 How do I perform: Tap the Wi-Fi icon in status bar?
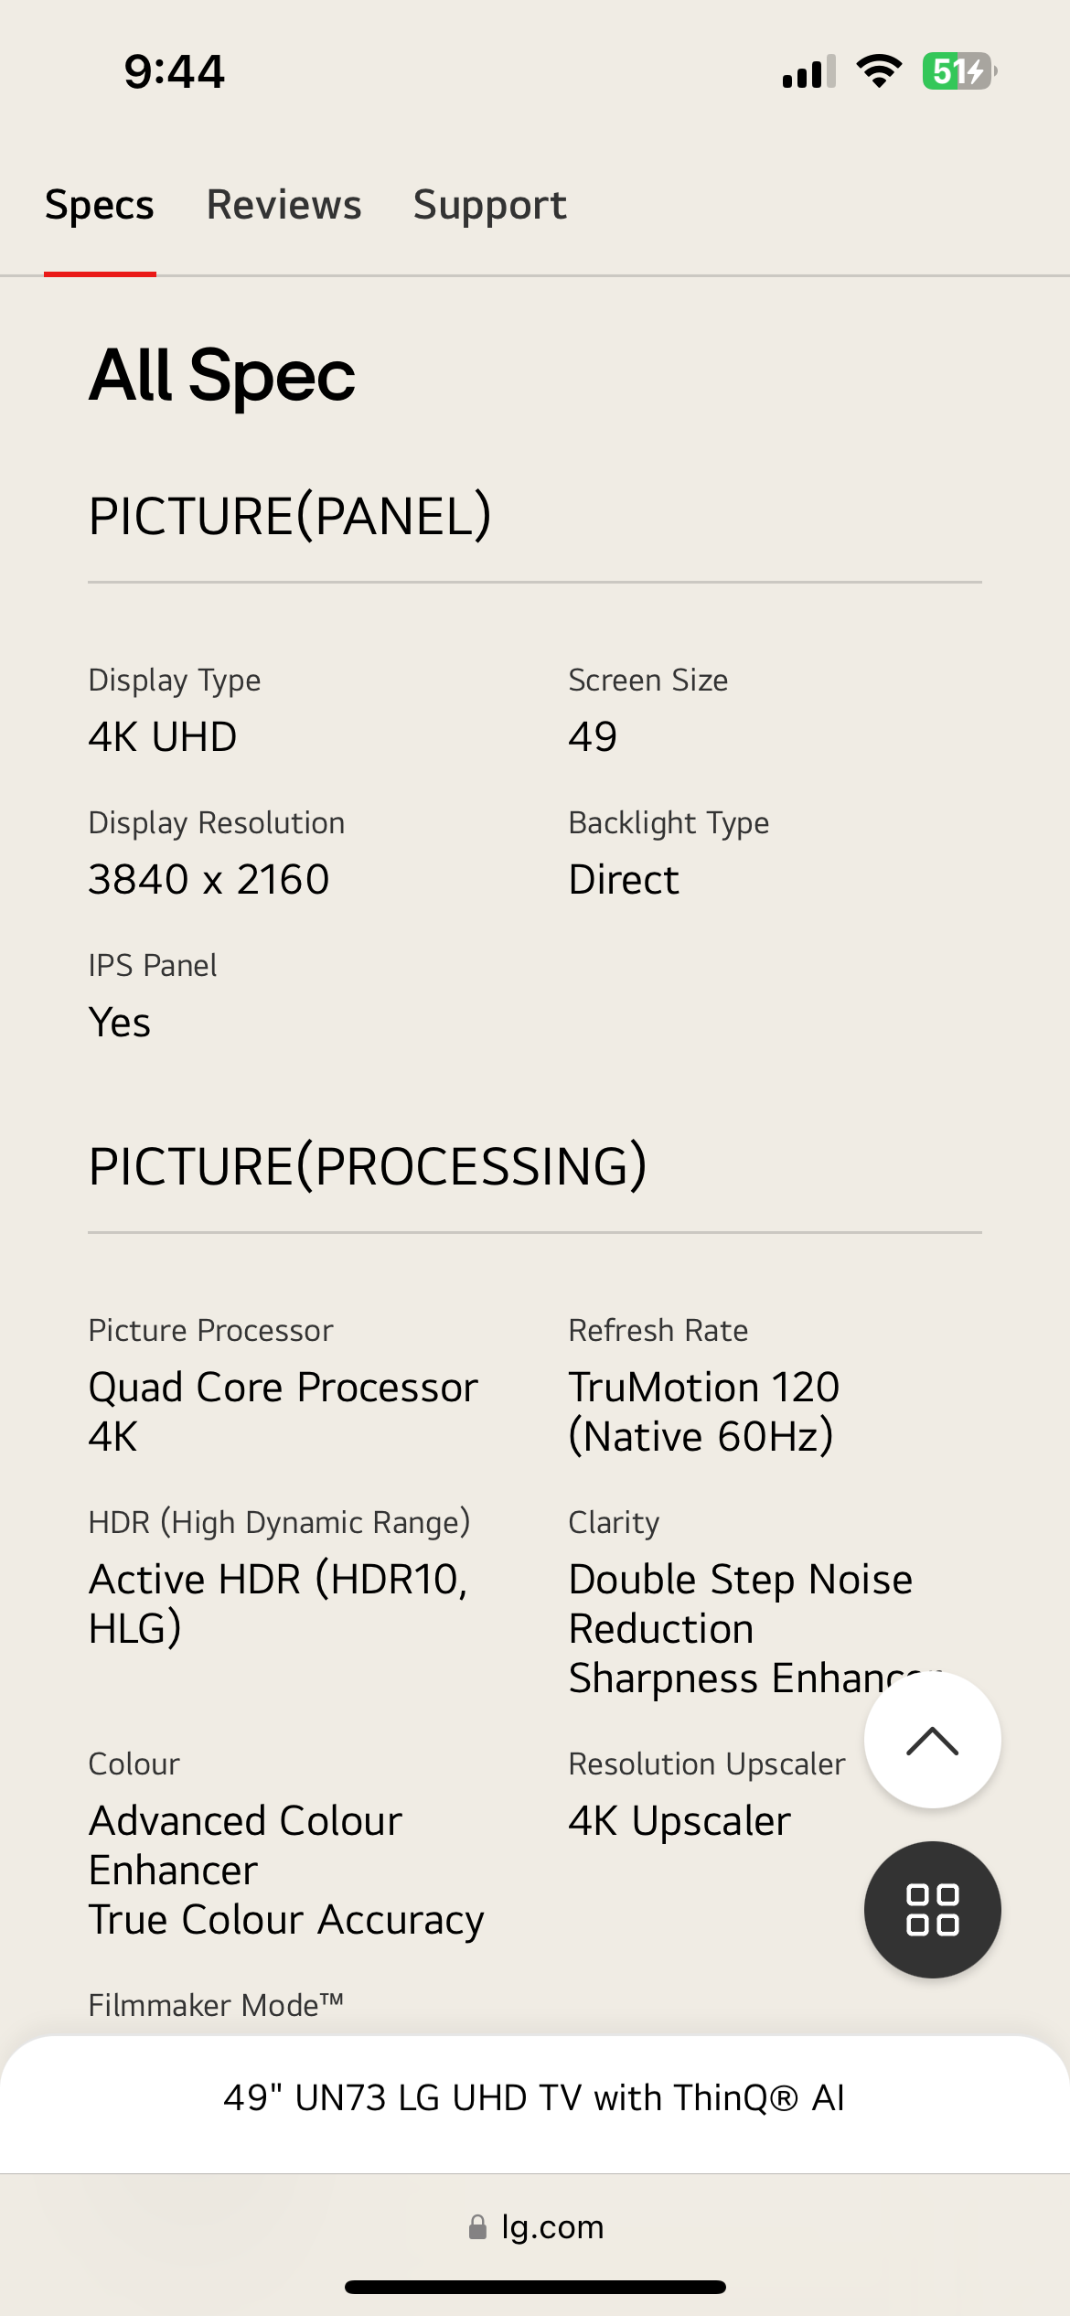click(879, 71)
